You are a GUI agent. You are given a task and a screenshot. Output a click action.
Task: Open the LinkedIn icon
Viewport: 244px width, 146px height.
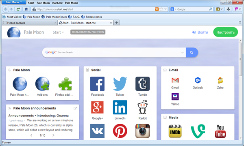pos(120,107)
